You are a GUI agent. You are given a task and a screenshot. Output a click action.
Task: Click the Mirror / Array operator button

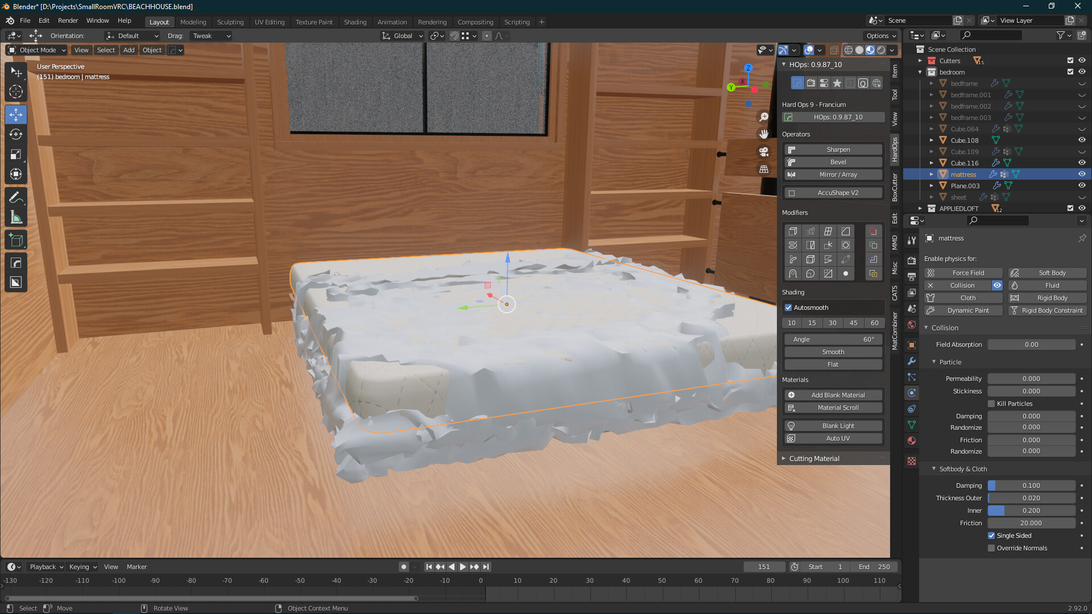click(833, 175)
